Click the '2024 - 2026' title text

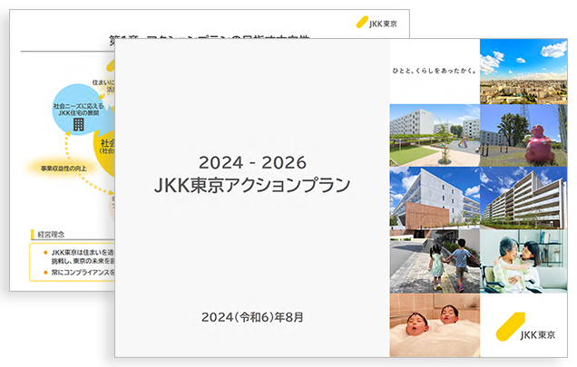click(252, 162)
